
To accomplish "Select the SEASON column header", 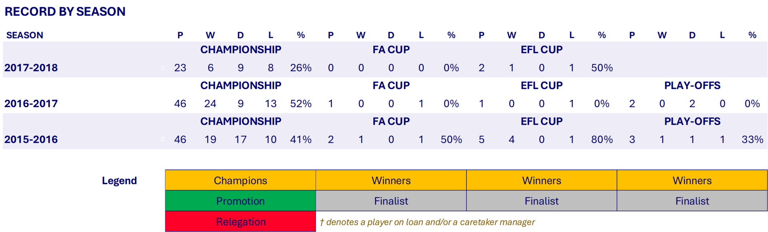I will click(x=25, y=35).
